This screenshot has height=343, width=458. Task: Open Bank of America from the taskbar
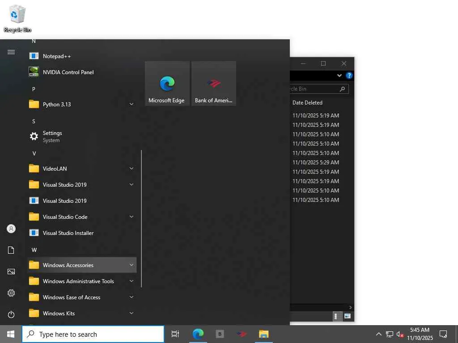[242, 334]
